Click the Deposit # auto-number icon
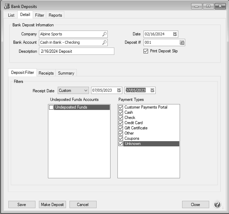The image size is (229, 214). pos(182,43)
